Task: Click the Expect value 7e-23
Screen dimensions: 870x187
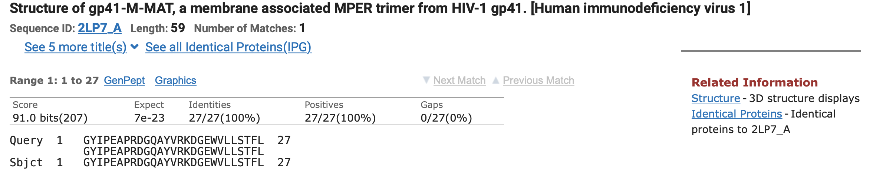Action: pyautogui.click(x=149, y=118)
